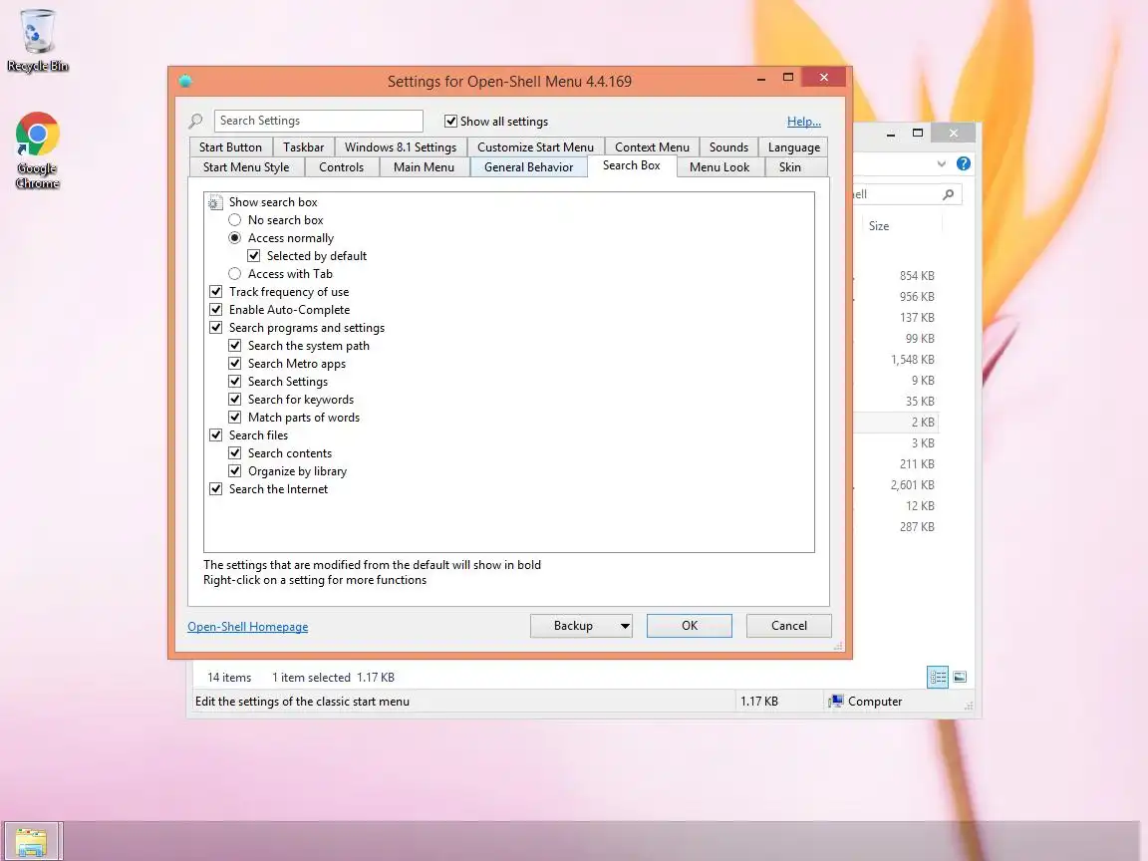Open the General Behavior tab
This screenshot has width=1148, height=861.
pyautogui.click(x=528, y=167)
